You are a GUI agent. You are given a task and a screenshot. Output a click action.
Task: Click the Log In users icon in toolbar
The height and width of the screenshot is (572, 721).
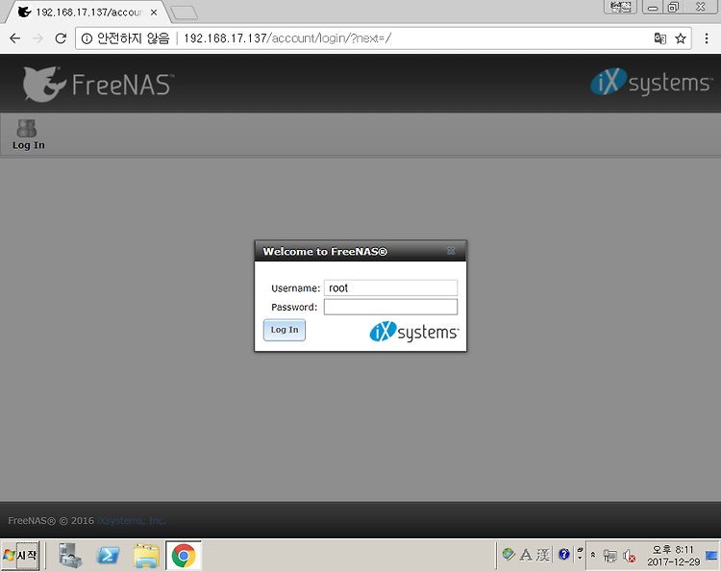[x=27, y=129]
